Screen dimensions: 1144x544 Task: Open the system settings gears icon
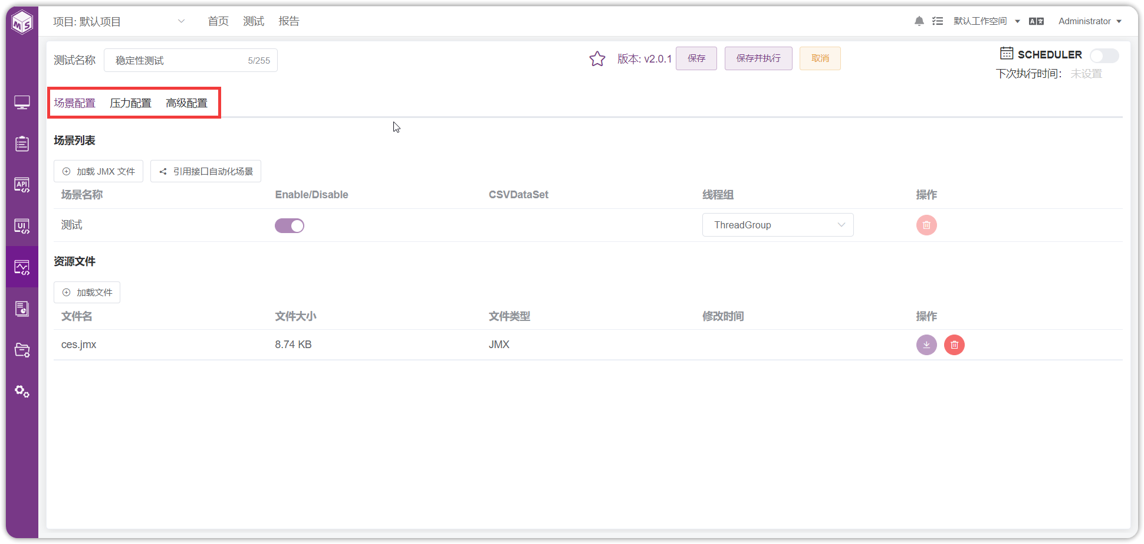[x=22, y=391]
